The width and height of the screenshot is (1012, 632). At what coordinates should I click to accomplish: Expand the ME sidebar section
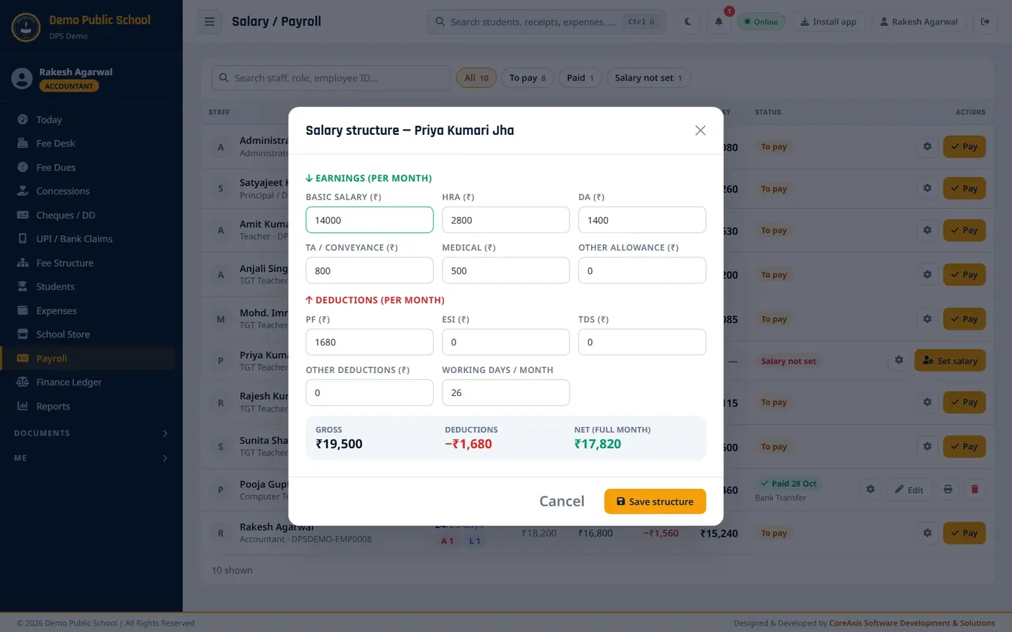click(91, 458)
